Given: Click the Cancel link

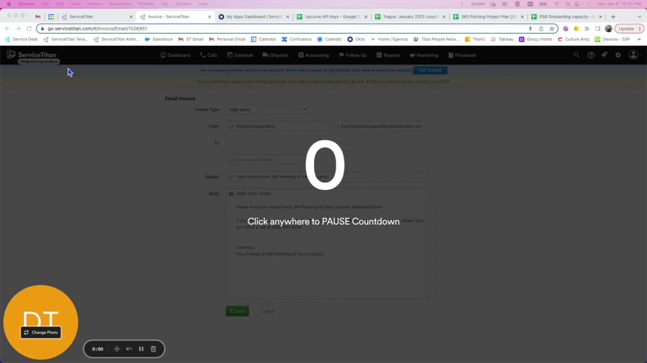Looking at the screenshot, I should [268, 311].
